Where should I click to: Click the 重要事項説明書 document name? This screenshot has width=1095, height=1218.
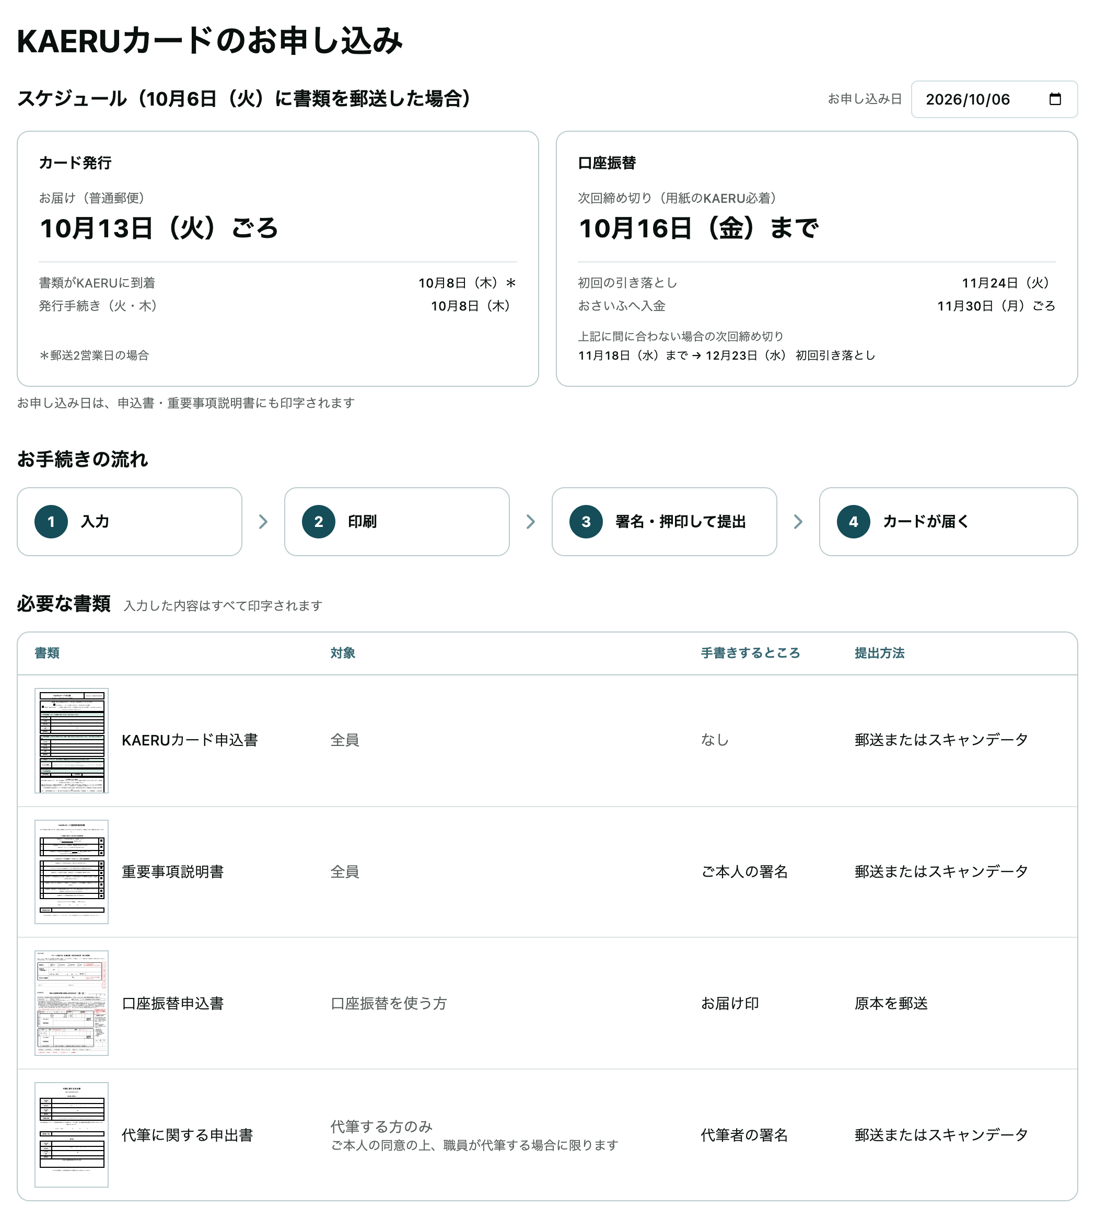click(x=173, y=871)
